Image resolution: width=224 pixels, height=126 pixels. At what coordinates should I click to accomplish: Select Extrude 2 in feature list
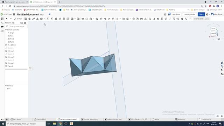[11, 57]
